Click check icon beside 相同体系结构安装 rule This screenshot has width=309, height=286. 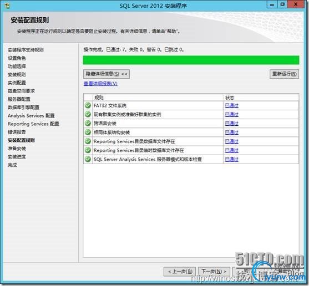[x=88, y=132]
